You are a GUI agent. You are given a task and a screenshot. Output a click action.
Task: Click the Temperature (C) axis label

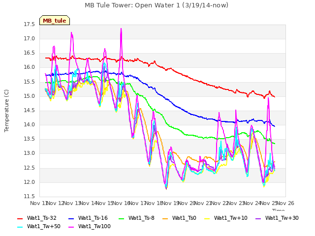(6, 111)
